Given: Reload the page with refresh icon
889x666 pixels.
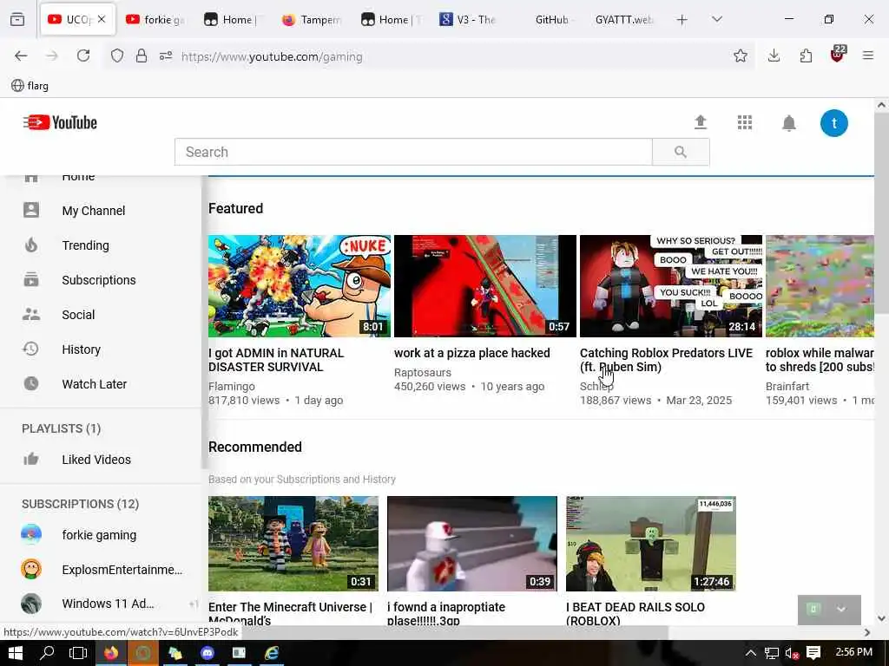Looking at the screenshot, I should pos(83,56).
